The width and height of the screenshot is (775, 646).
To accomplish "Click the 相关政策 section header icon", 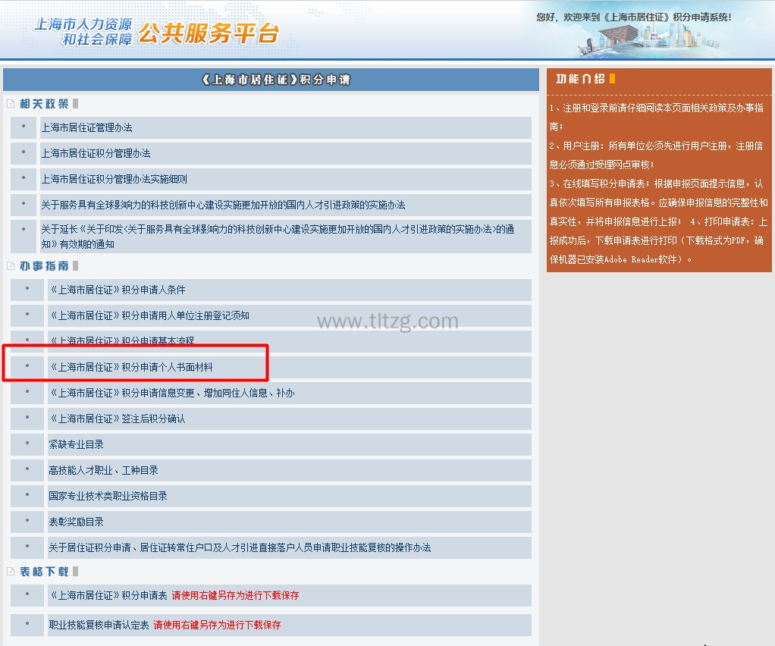I will click(11, 104).
